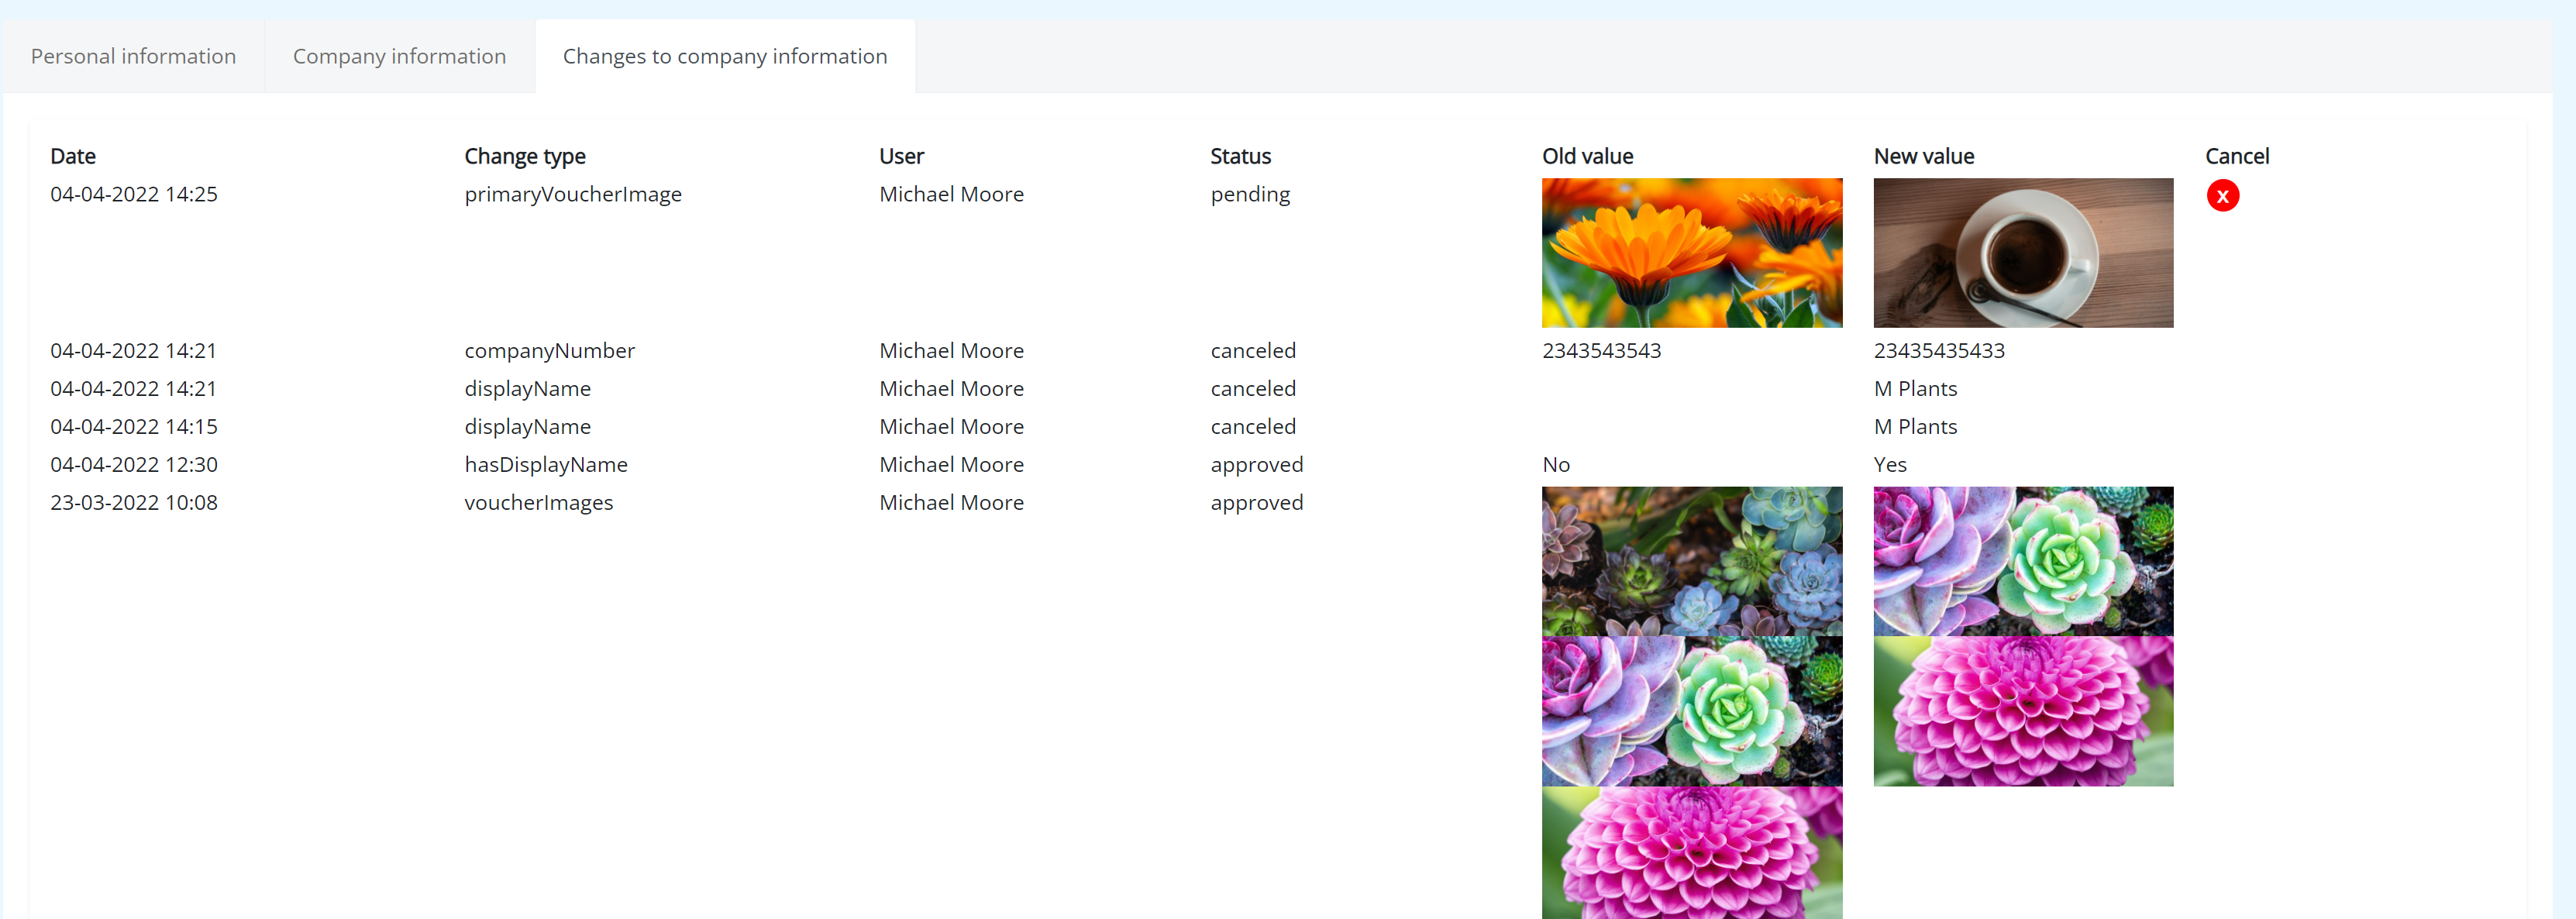This screenshot has width=2576, height=919.
Task: Select M Plants in the 14:21 row
Action: [1915, 389]
